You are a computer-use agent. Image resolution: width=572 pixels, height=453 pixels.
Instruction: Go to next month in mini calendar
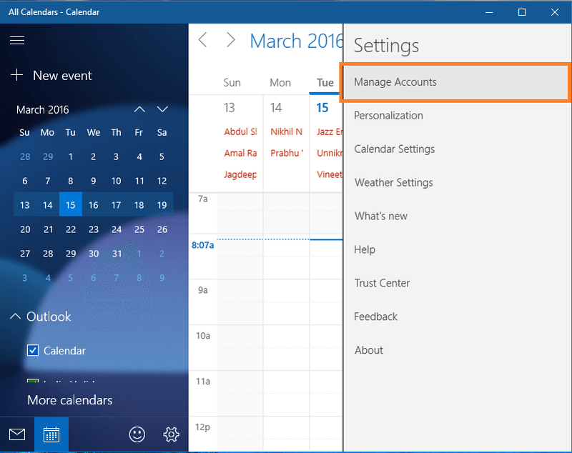(x=162, y=109)
